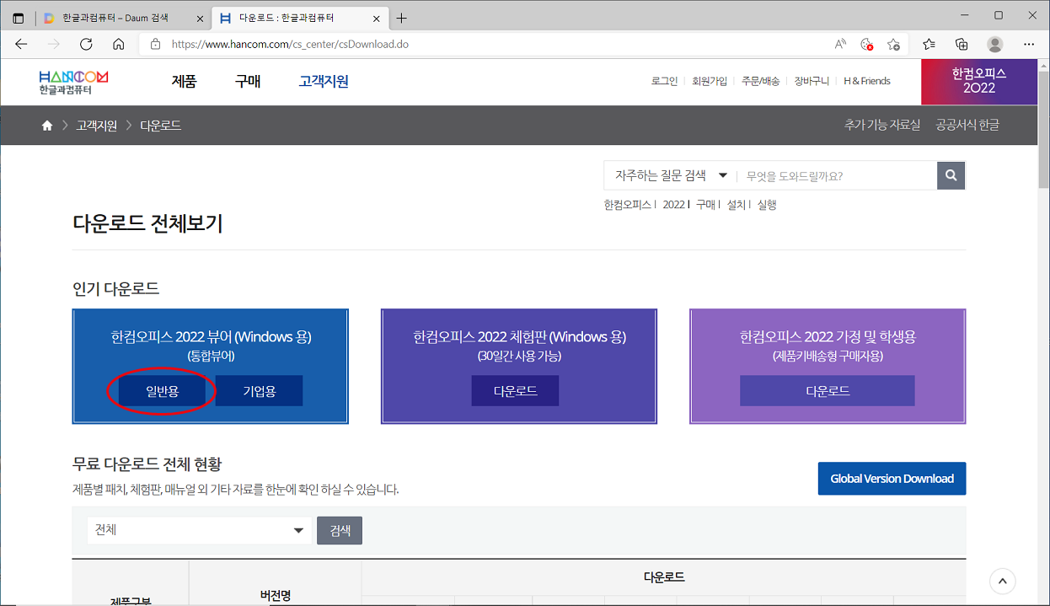
Task: Click Global Version Download button
Action: [x=892, y=479]
